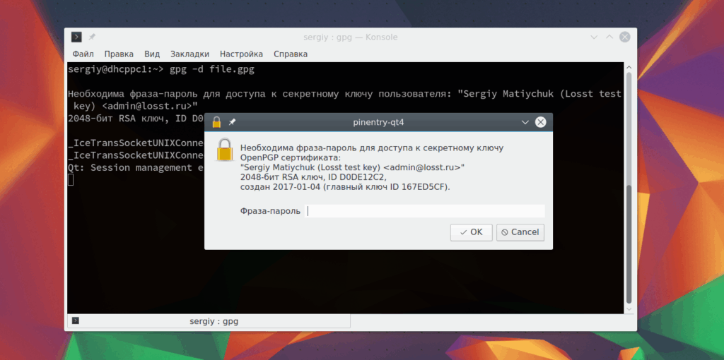
Task: Open the Справка menu
Action: (291, 54)
